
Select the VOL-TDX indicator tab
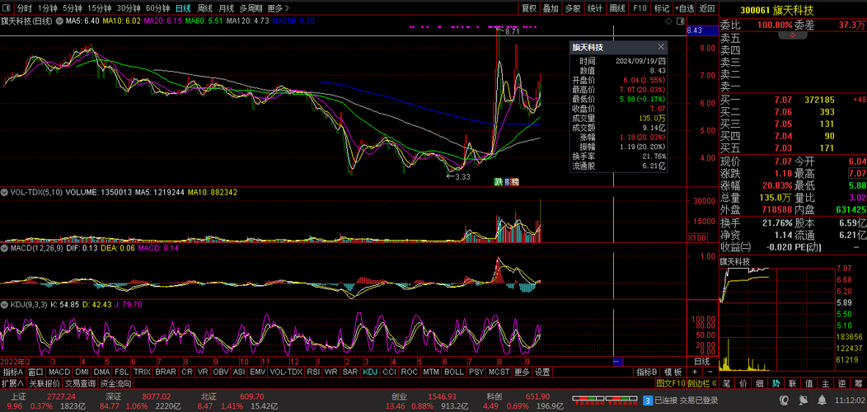click(286, 372)
